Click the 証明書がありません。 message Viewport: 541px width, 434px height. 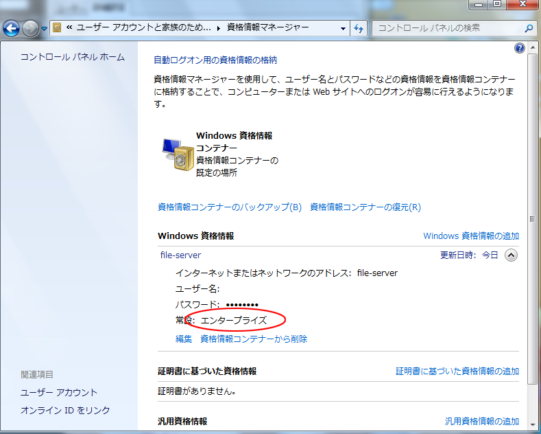[197, 391]
